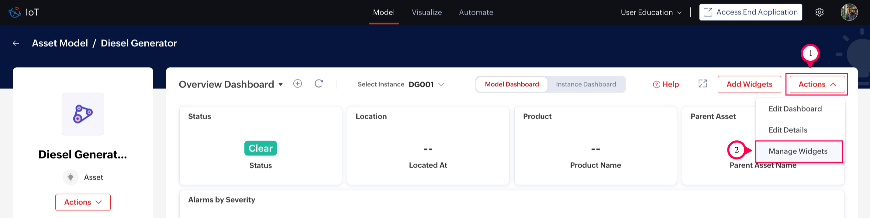This screenshot has height=218, width=870.
Task: Click the Diesel Generator asset icon
Action: pyautogui.click(x=83, y=114)
